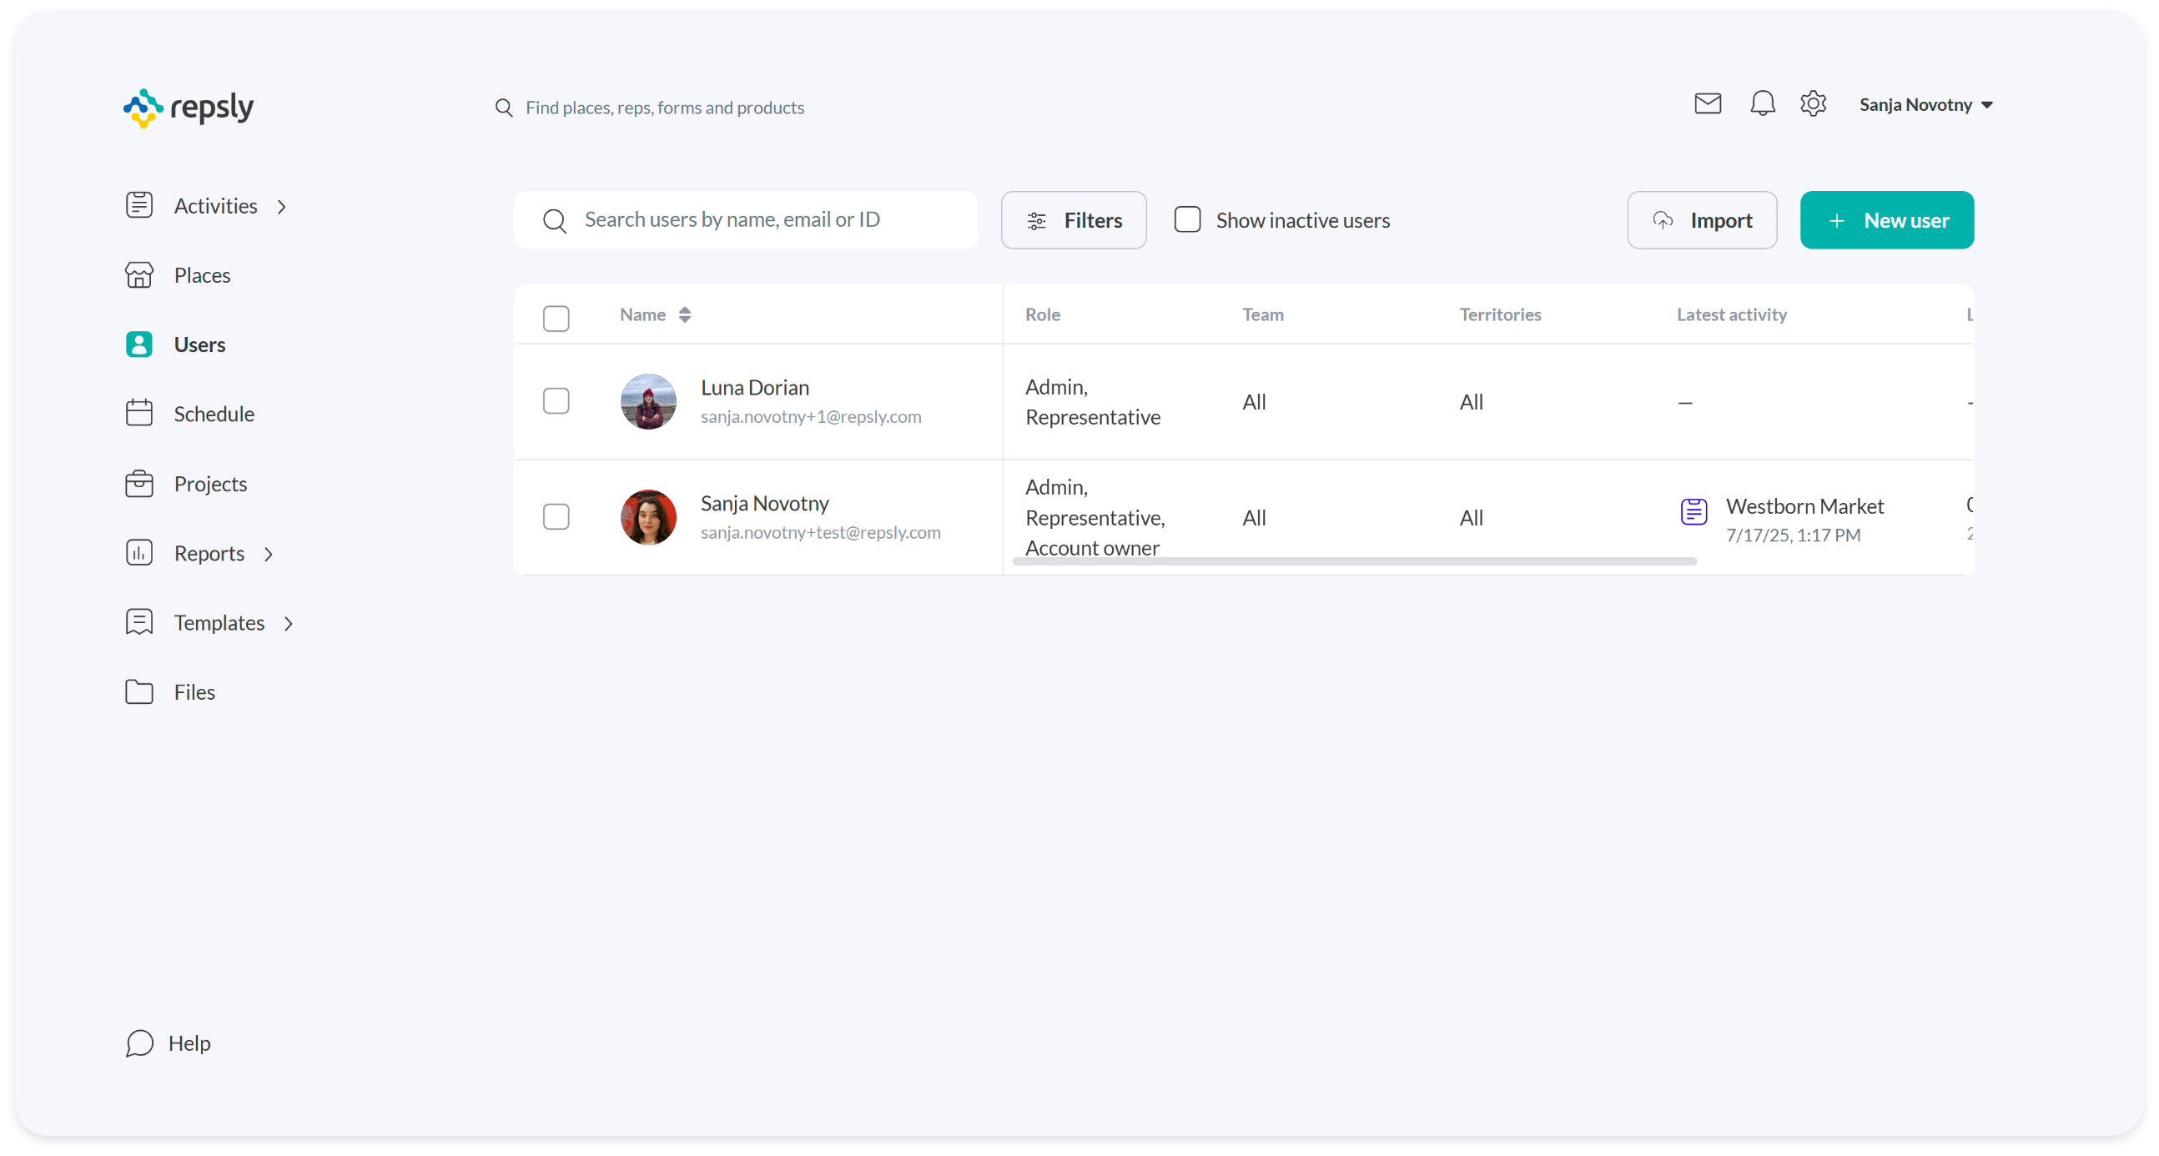Open the Filters button

coord(1073,220)
